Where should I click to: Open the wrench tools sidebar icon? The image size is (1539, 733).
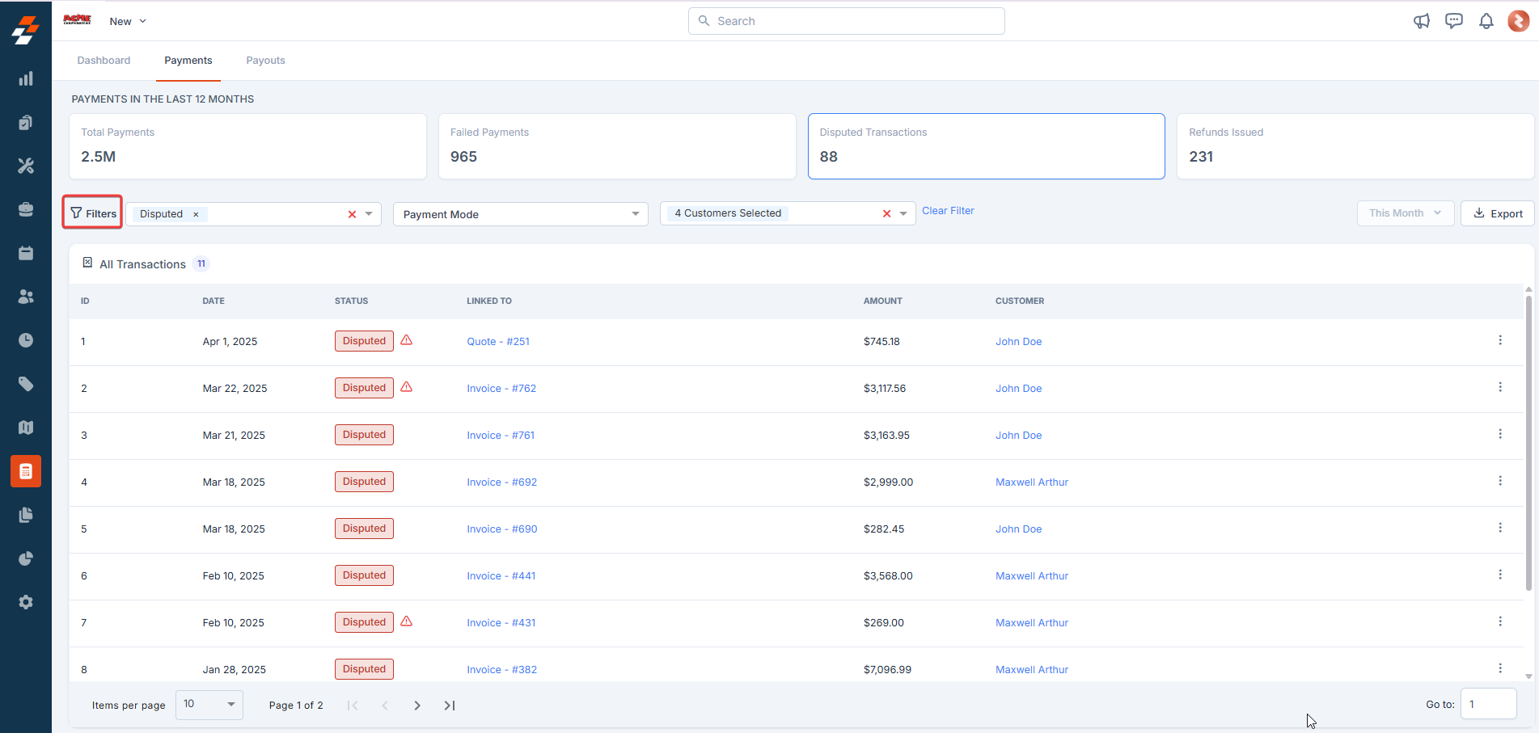coord(26,166)
